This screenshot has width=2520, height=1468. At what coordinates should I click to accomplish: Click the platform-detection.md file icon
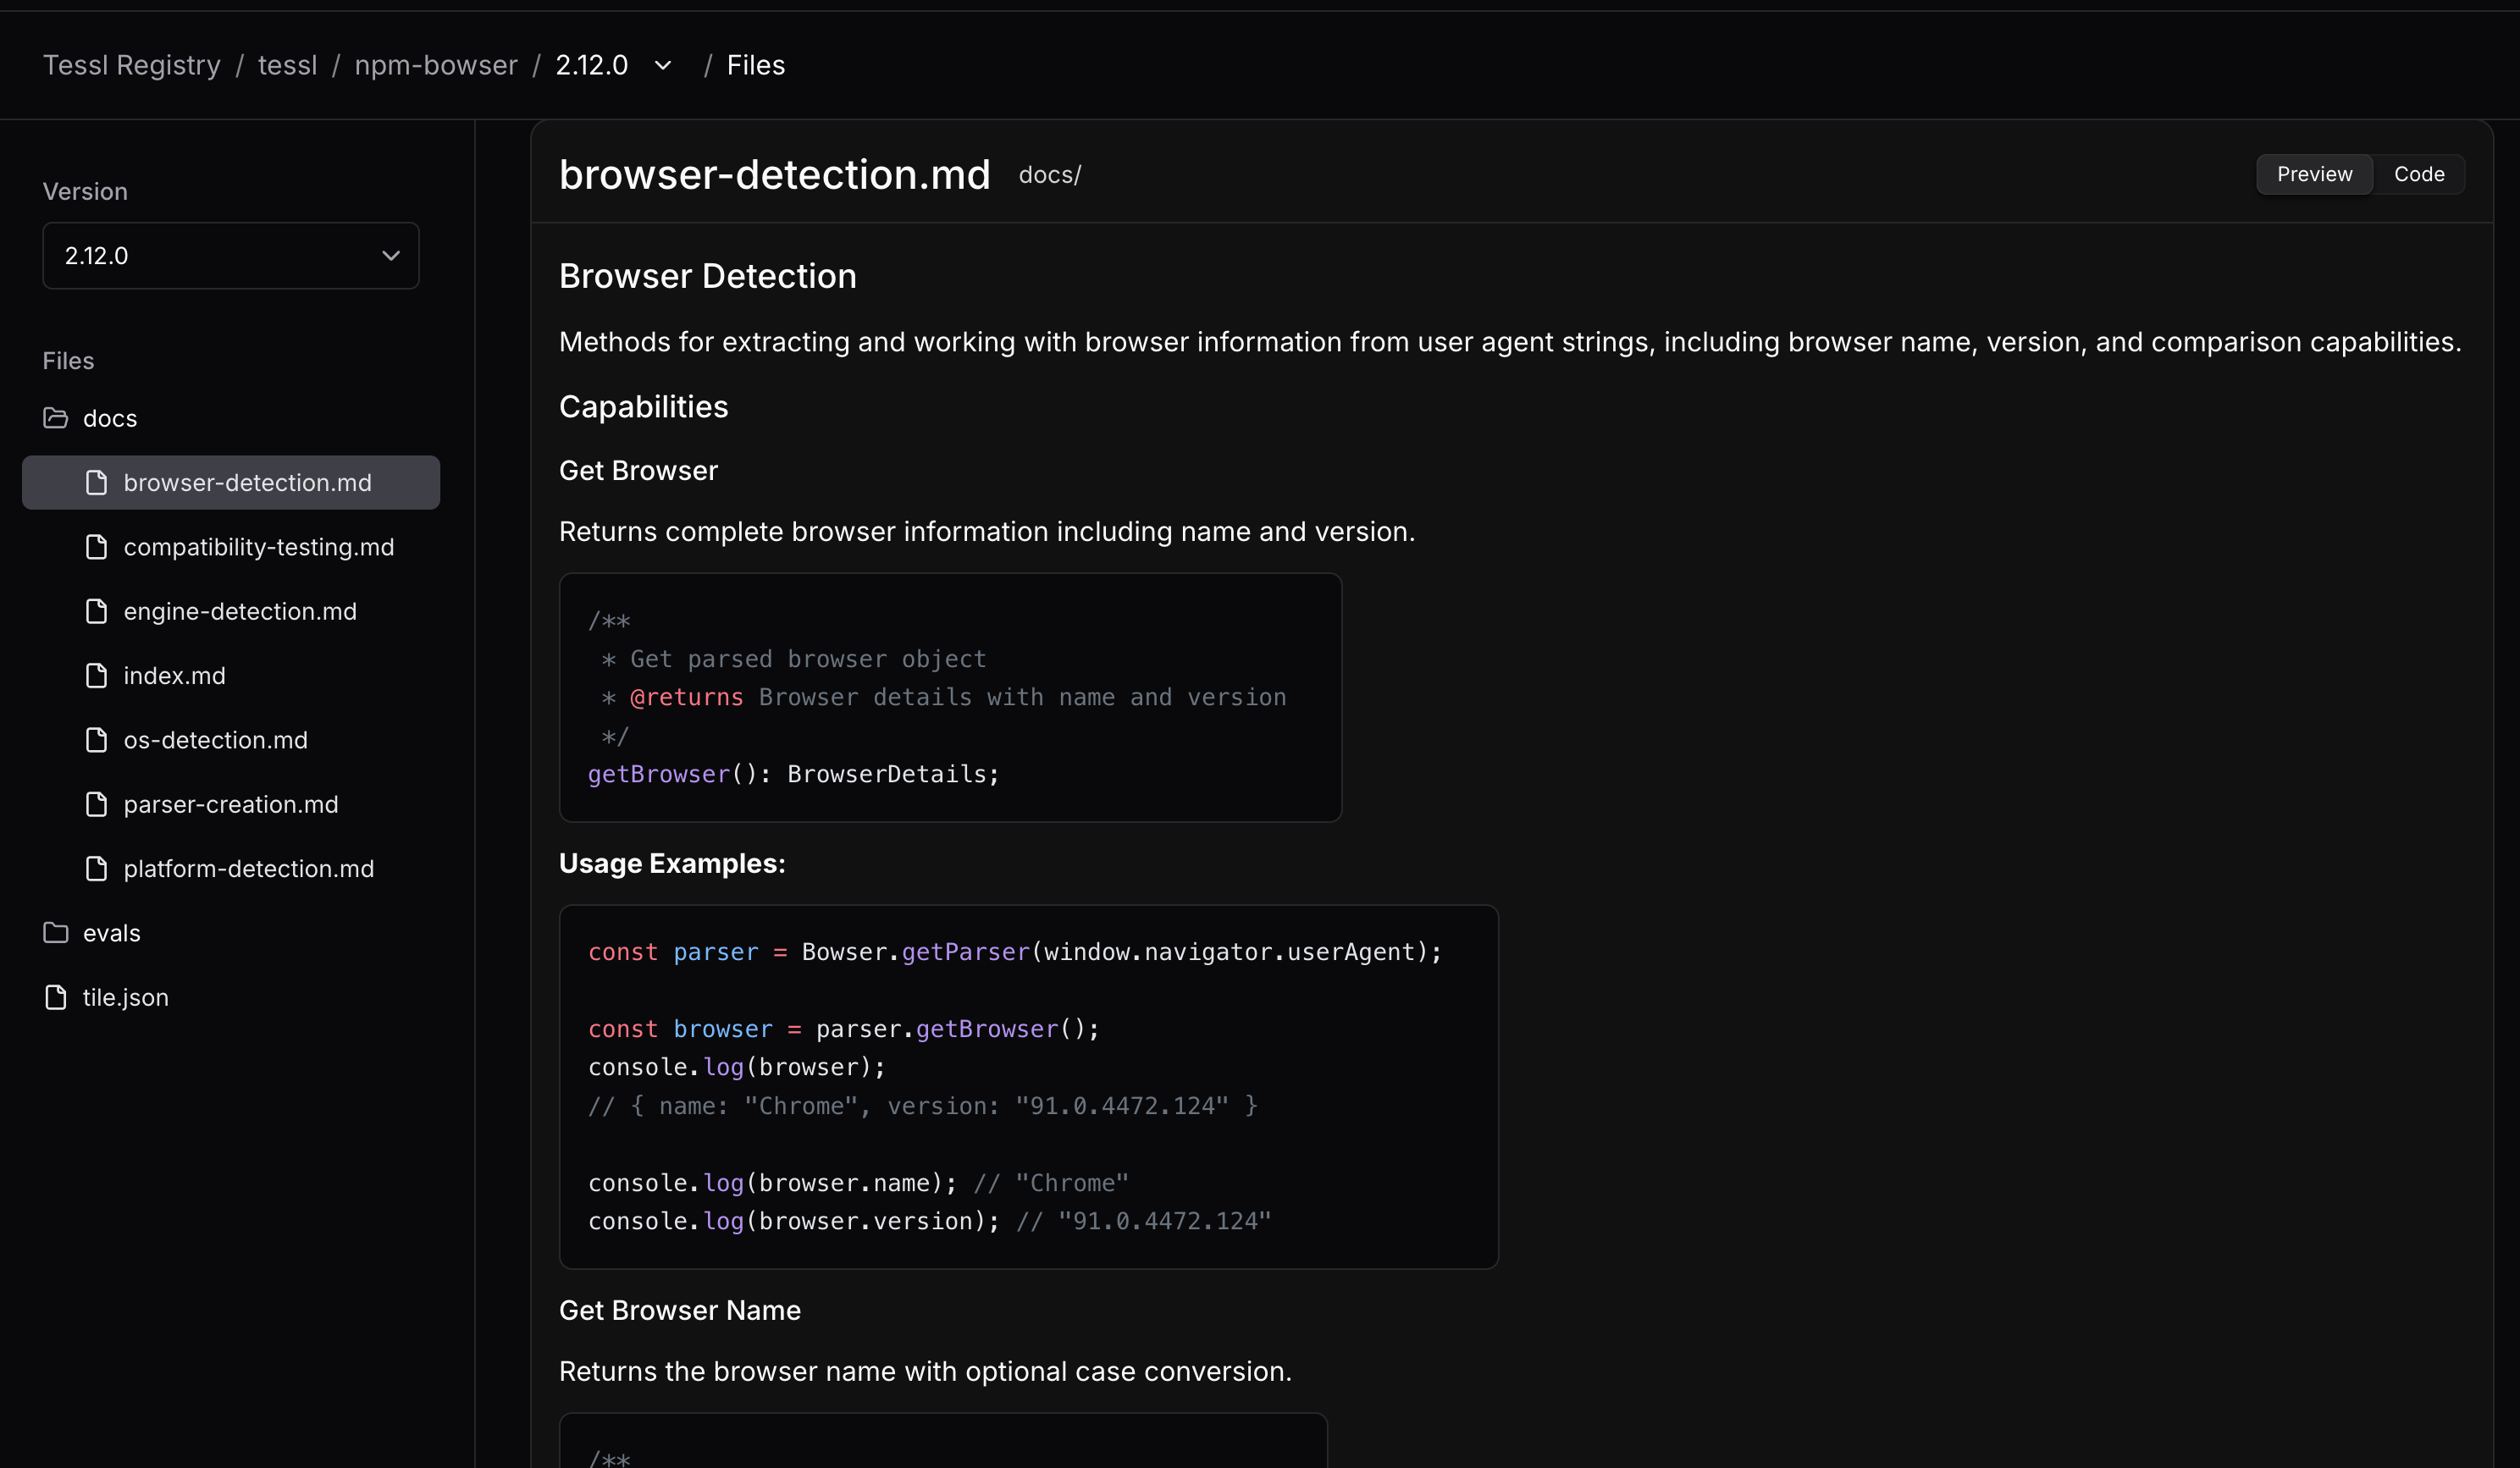click(96, 869)
